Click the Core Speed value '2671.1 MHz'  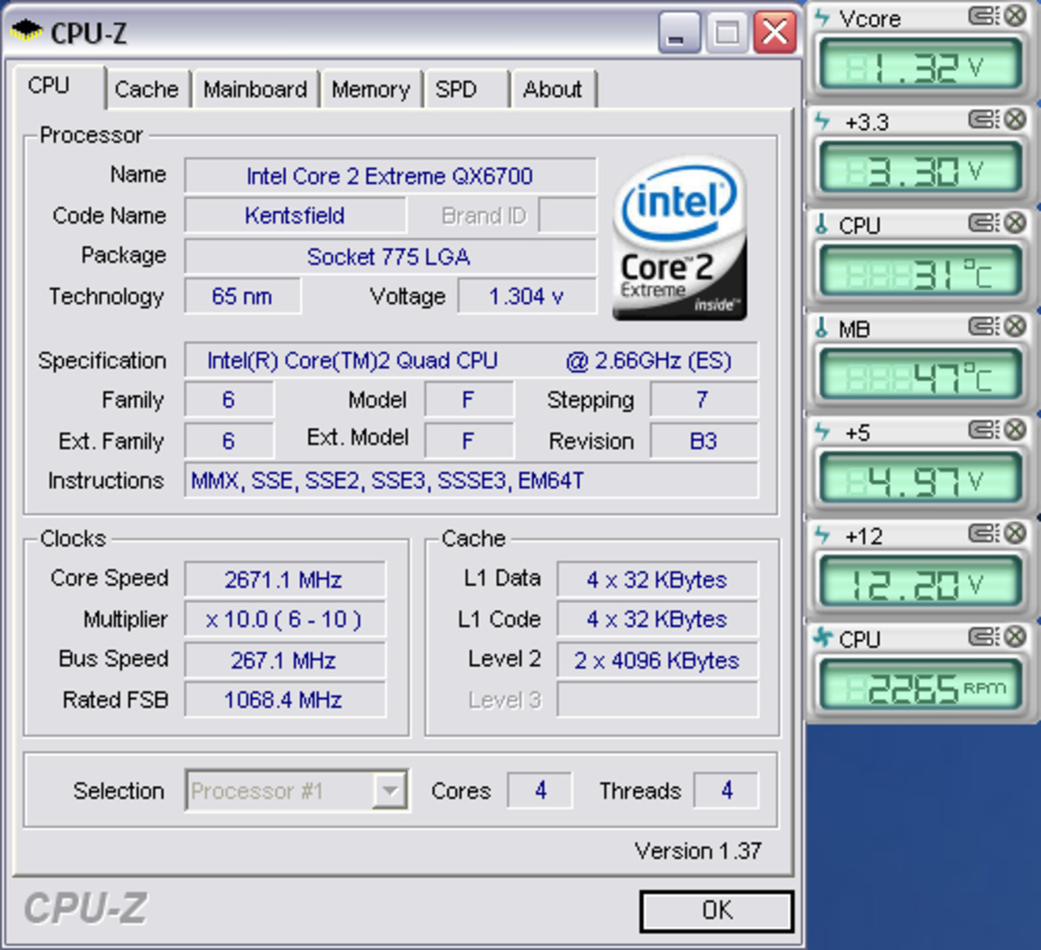pyautogui.click(x=284, y=580)
